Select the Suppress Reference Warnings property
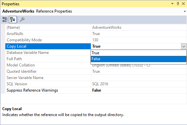The width and height of the screenshot is (187, 125). [x=48, y=90]
